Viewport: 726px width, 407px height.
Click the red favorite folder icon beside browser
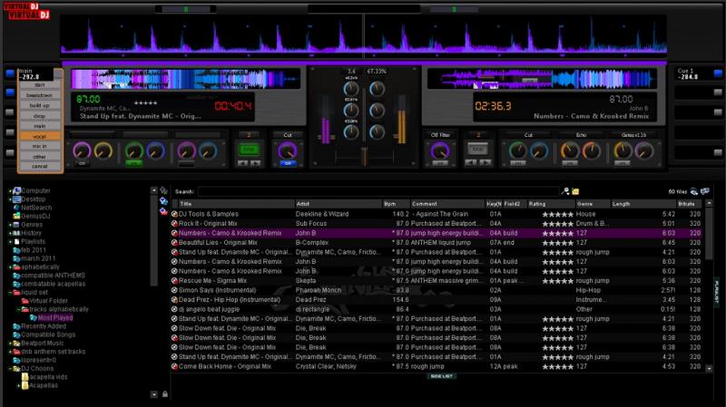click(163, 211)
